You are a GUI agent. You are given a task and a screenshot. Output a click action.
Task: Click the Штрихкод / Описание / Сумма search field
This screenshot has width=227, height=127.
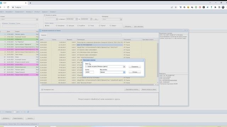pyautogui.click(x=19, y=26)
